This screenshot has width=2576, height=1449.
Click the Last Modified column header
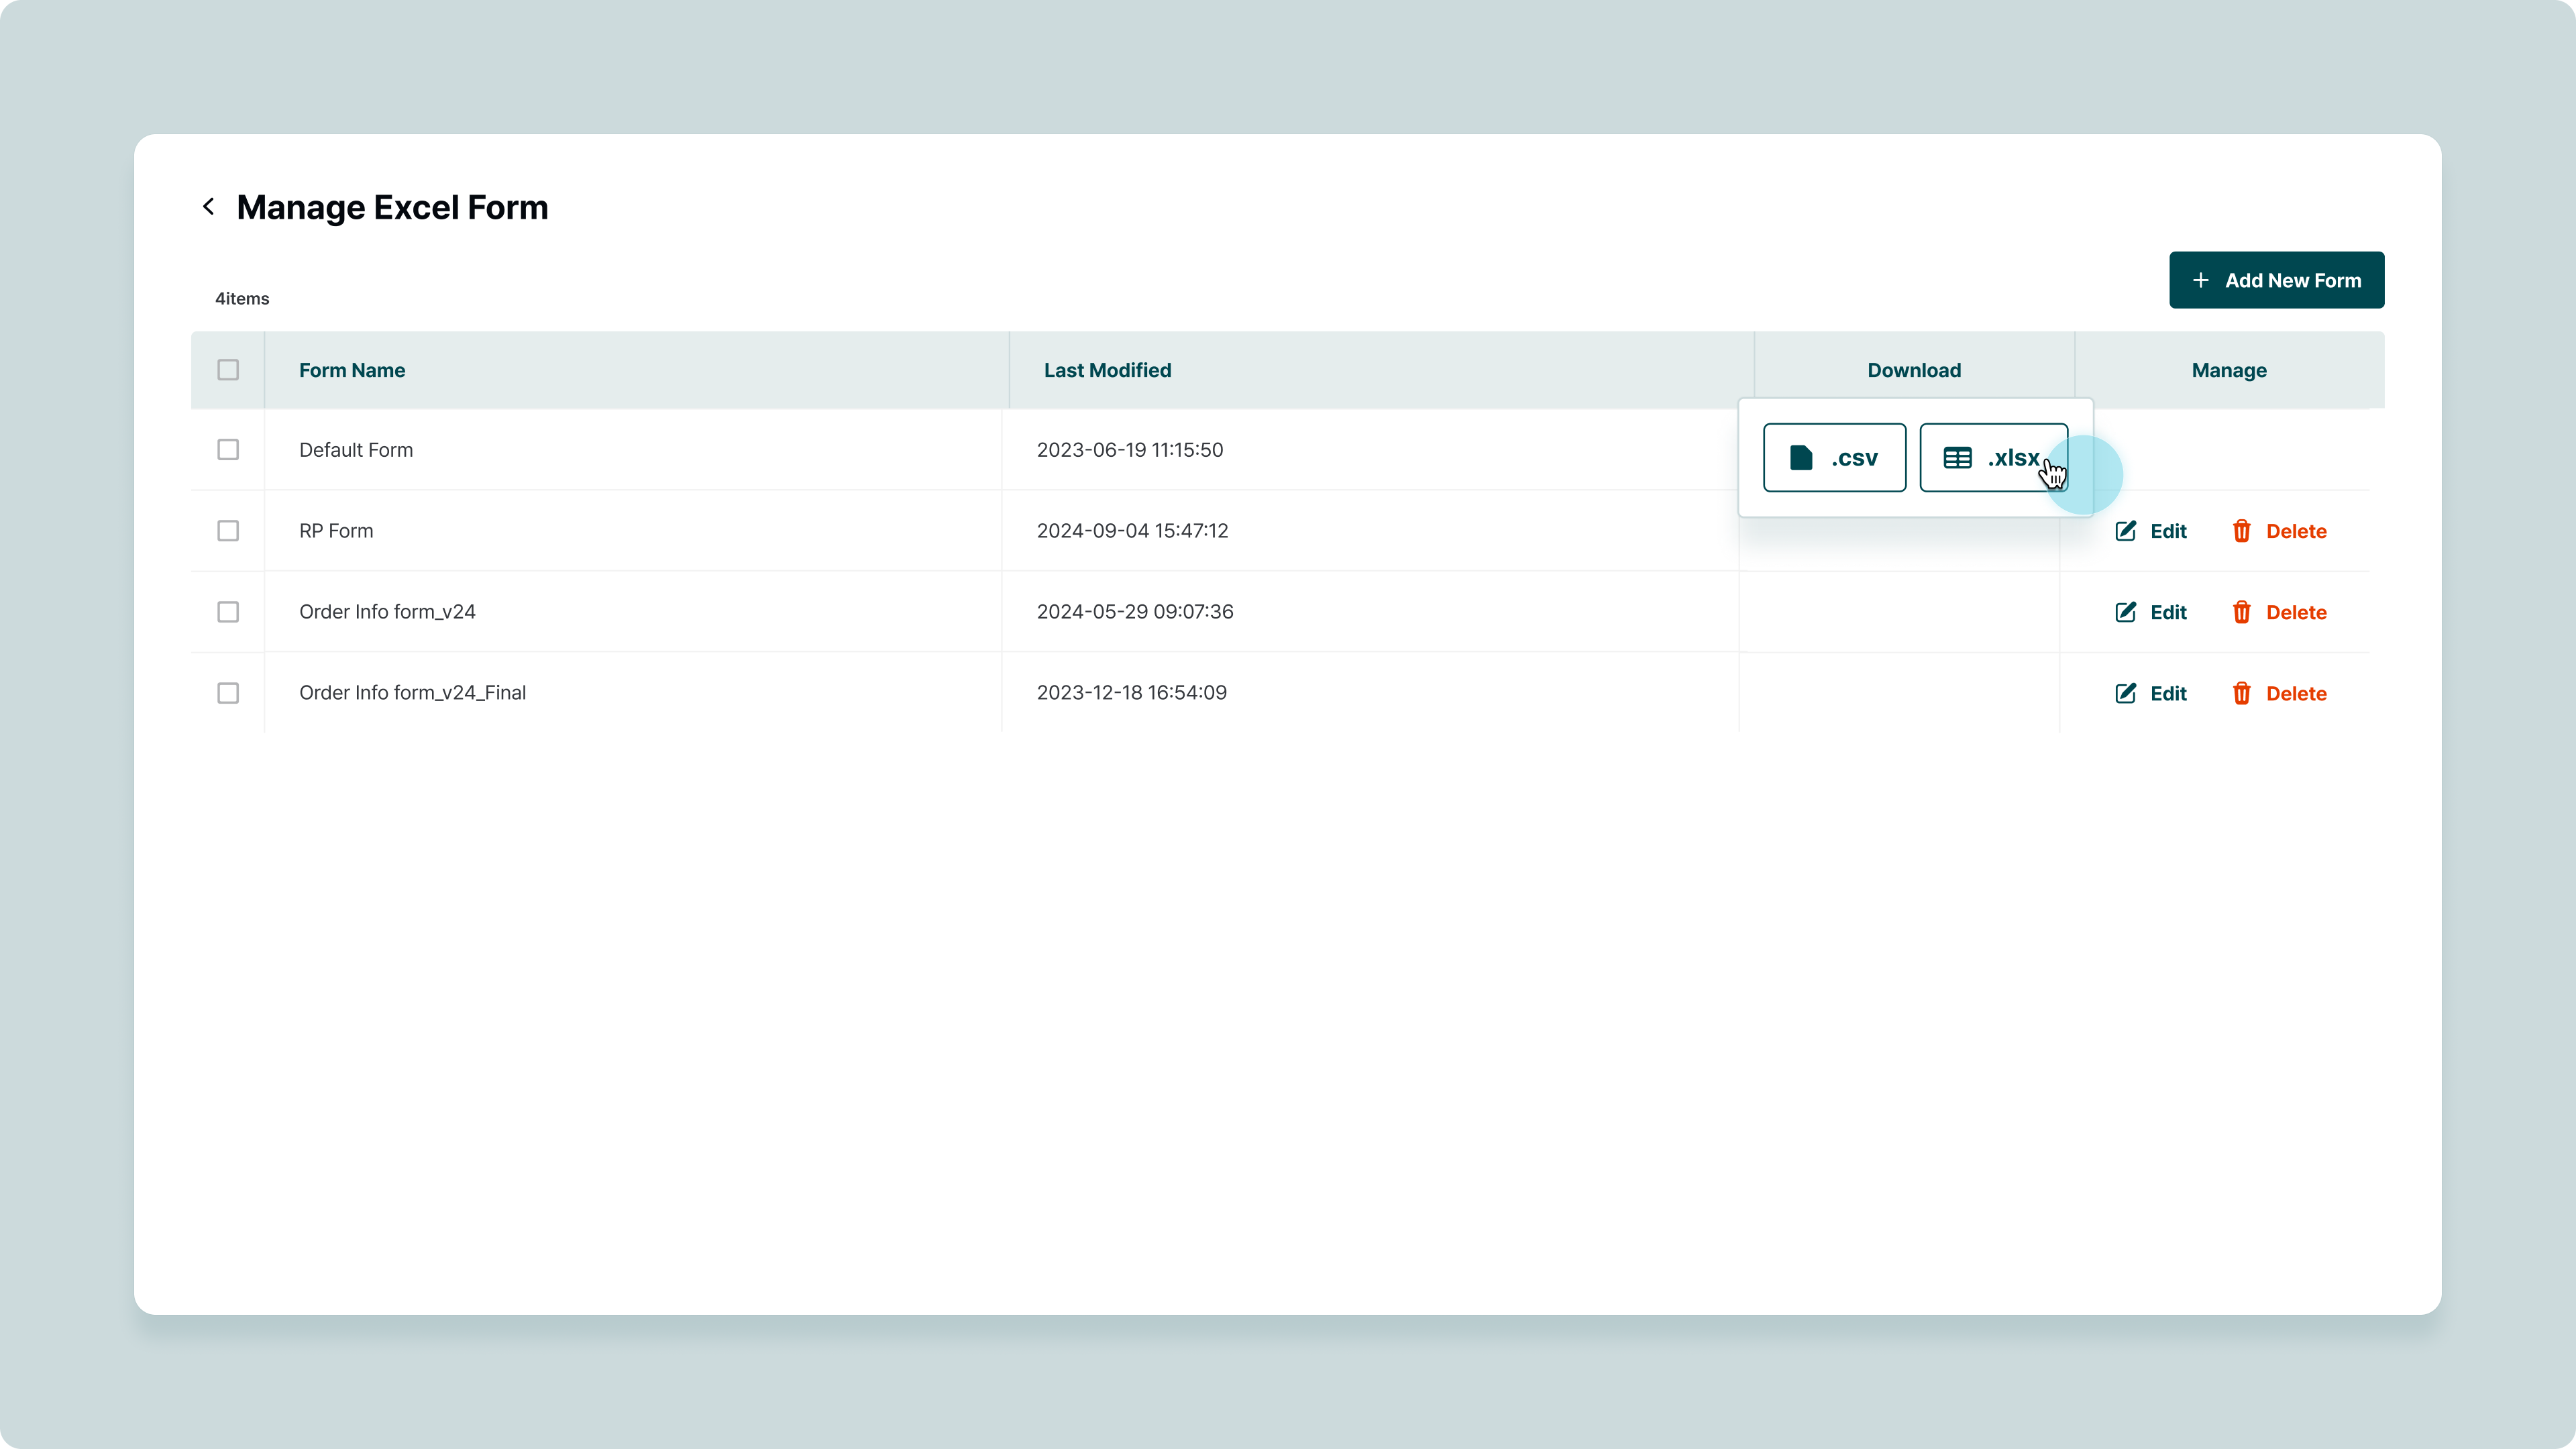1107,370
